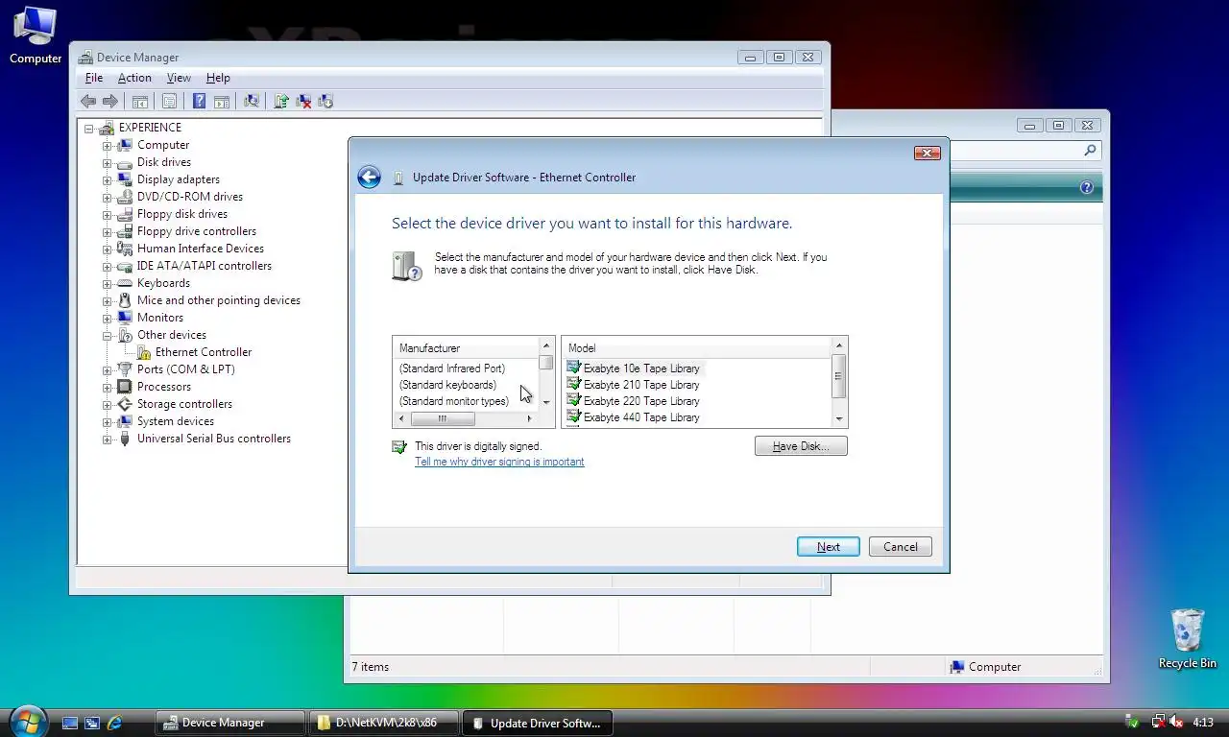This screenshot has height=737, width=1229.
Task: Click the Switch between windows quick launch icon
Action: 92,723
